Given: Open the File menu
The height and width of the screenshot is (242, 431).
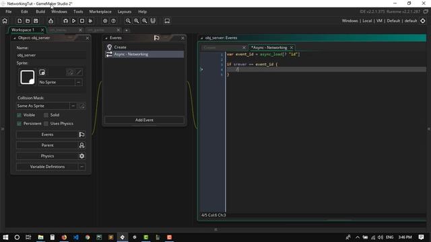Looking at the screenshot, I should tap(9, 11).
